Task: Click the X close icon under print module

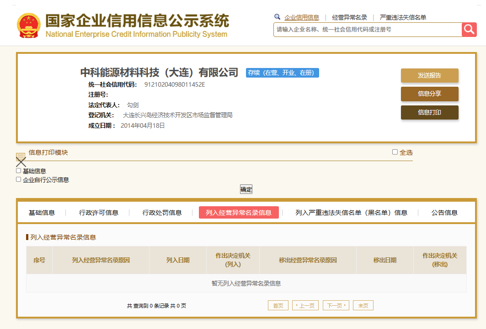Action: click(21, 162)
